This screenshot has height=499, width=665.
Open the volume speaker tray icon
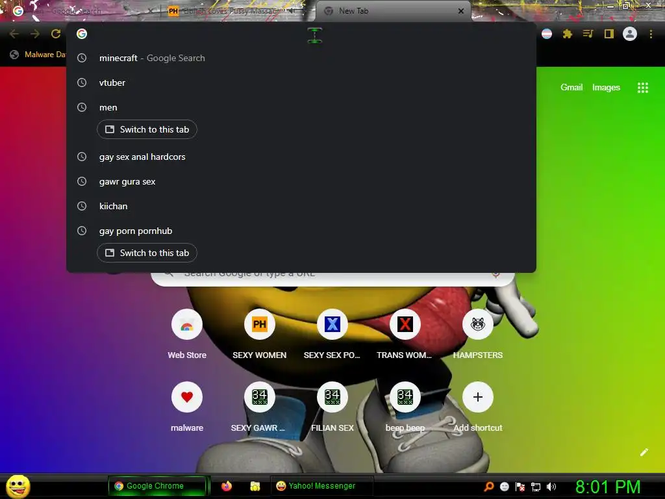(x=551, y=487)
